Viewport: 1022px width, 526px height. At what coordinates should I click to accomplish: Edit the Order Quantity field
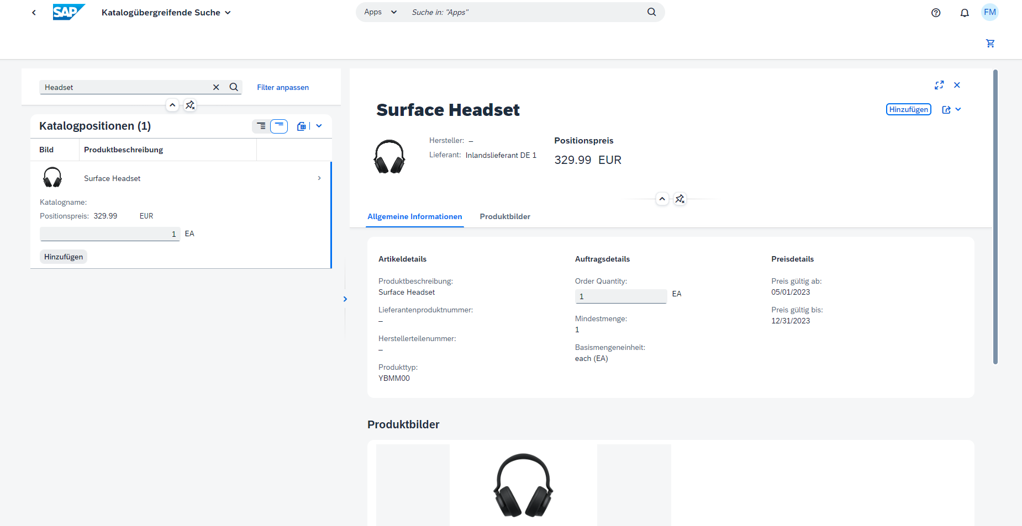pos(621,296)
